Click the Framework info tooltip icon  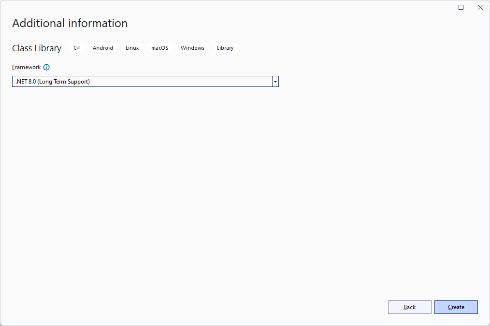pos(46,67)
